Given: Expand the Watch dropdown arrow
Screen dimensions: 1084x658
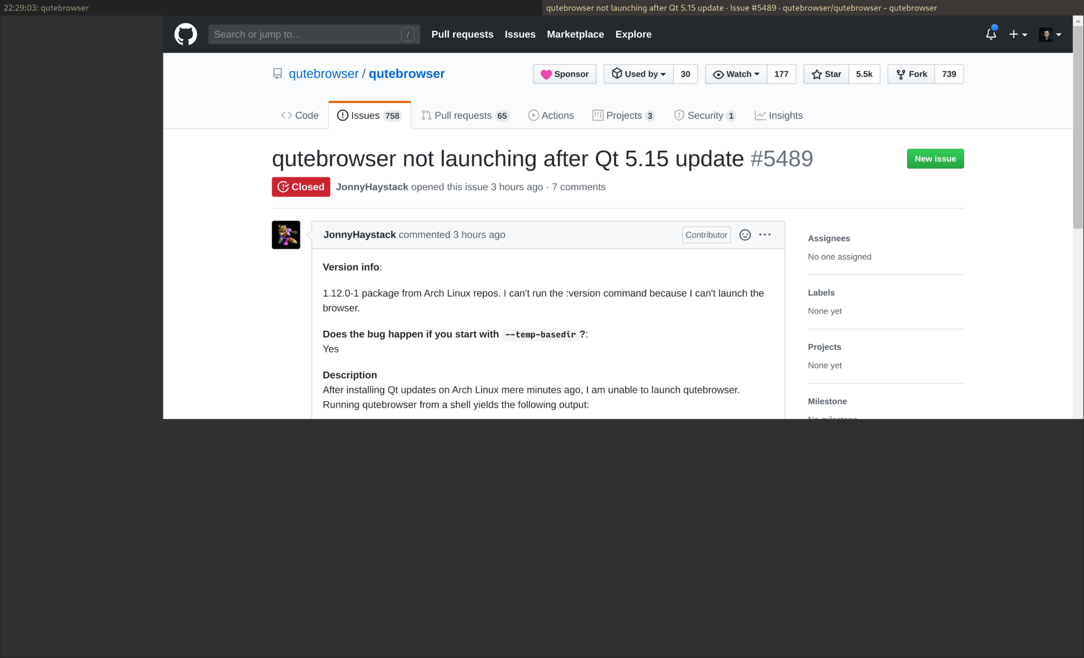Looking at the screenshot, I should [x=757, y=74].
